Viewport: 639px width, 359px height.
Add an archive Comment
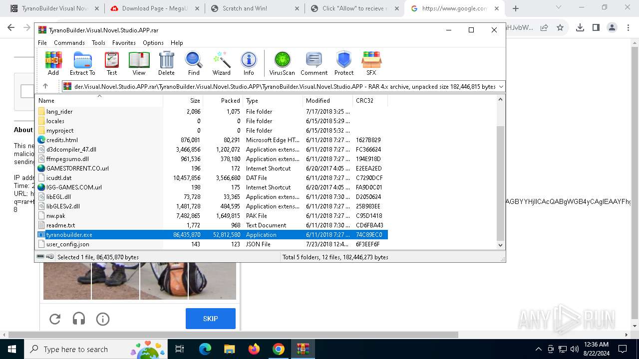314,63
